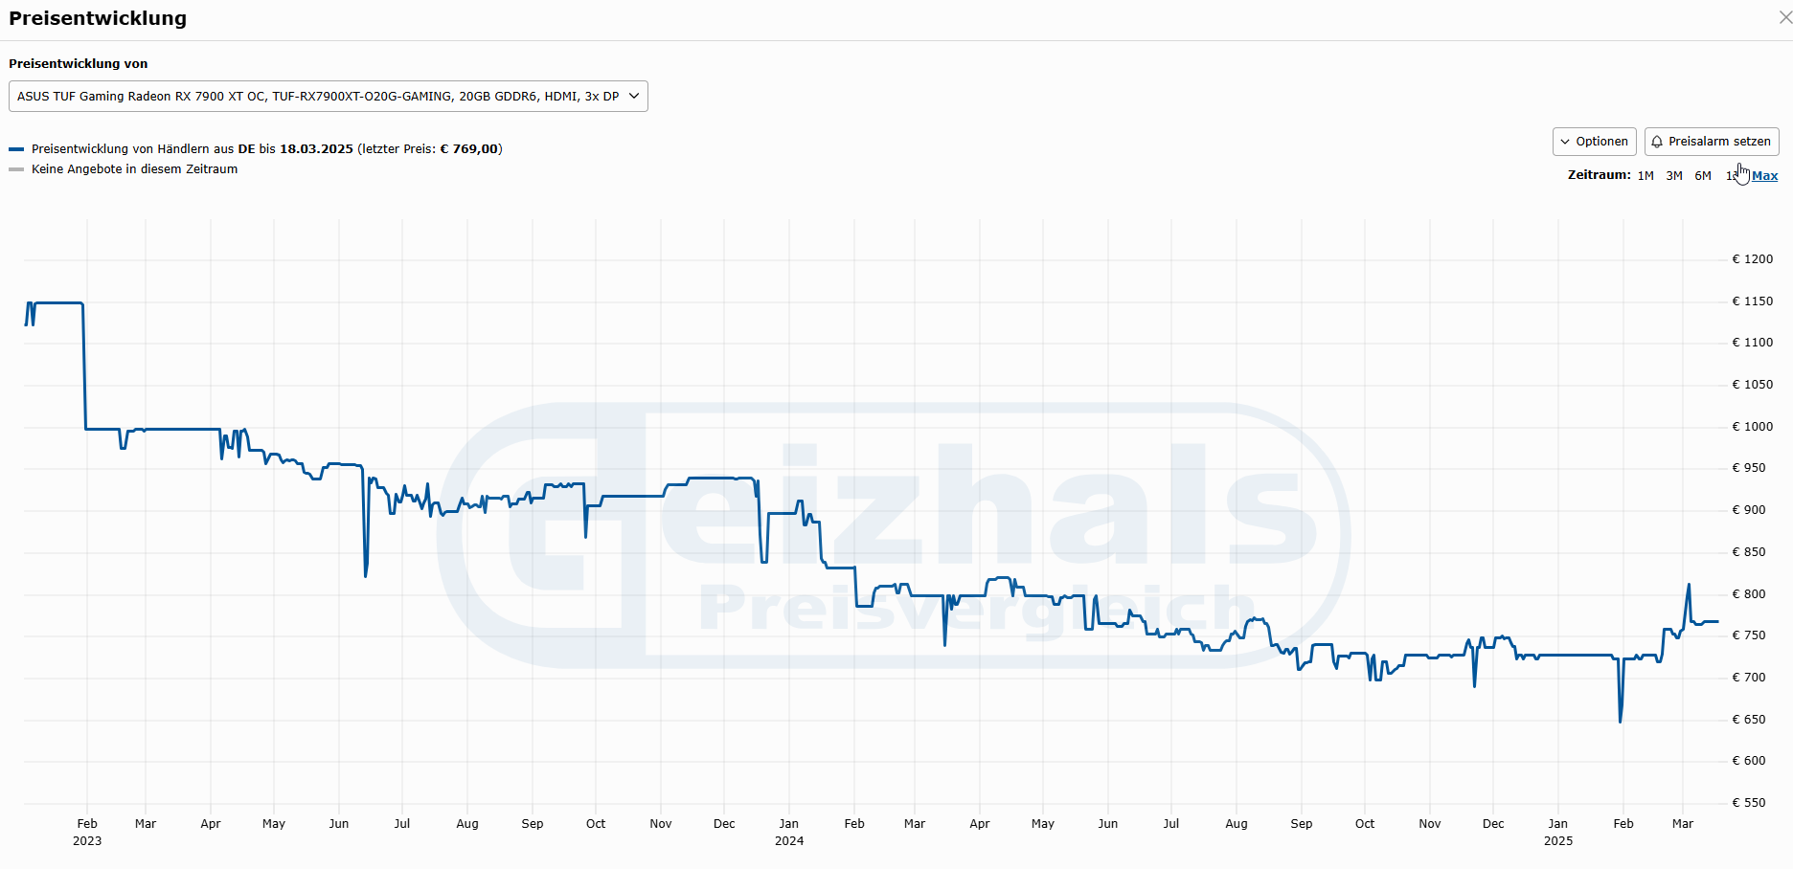Close the Preisentwicklung dialog
This screenshot has height=869, width=1793.
point(1785,17)
